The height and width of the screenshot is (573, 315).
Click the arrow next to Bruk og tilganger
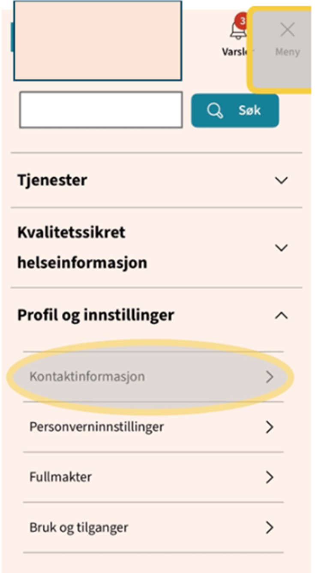269,527
